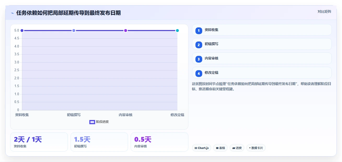Click the number 2 badge

click(x=199, y=45)
